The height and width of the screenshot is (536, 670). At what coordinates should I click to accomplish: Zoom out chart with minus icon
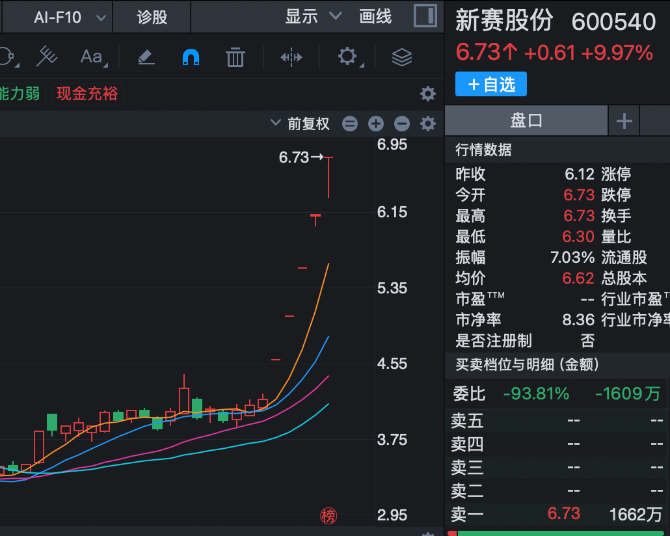[x=401, y=124]
